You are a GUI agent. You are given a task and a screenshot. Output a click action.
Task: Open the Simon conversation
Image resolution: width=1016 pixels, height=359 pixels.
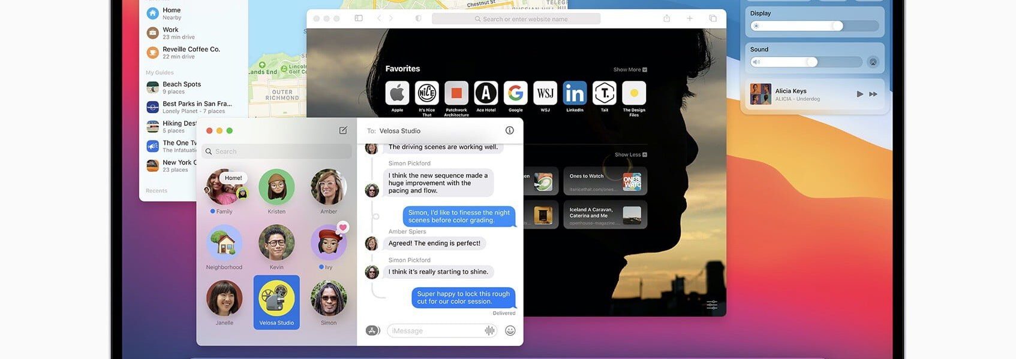[x=329, y=303]
